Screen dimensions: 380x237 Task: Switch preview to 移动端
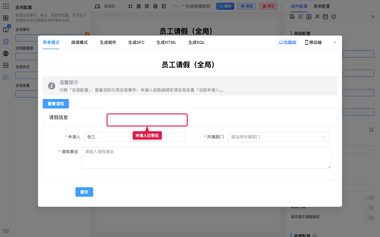click(x=313, y=42)
